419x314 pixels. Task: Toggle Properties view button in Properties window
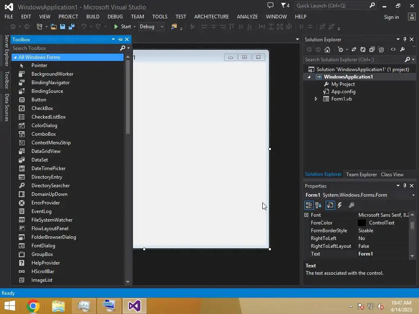click(x=330, y=205)
